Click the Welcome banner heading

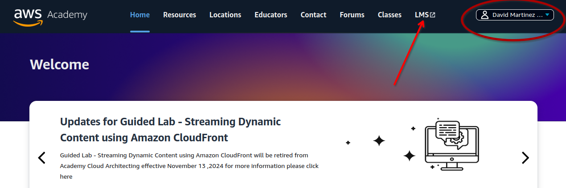(59, 65)
